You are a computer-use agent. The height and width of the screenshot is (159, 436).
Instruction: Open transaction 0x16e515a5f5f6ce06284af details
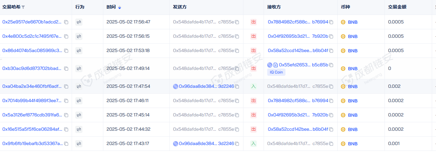(32, 129)
